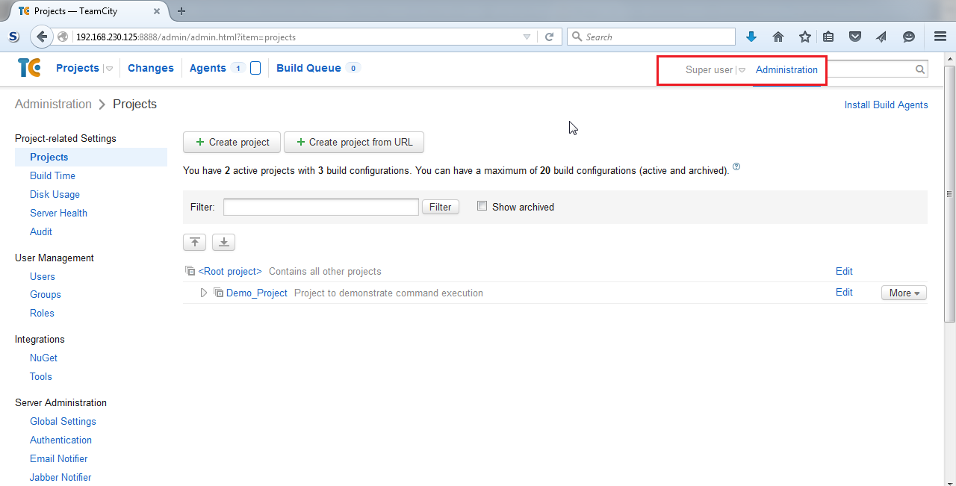The height and width of the screenshot is (486, 956).
Task: Open the bookmarks list icon
Action: click(x=828, y=37)
